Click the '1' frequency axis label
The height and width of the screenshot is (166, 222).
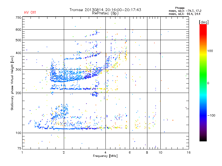click(x=22, y=152)
